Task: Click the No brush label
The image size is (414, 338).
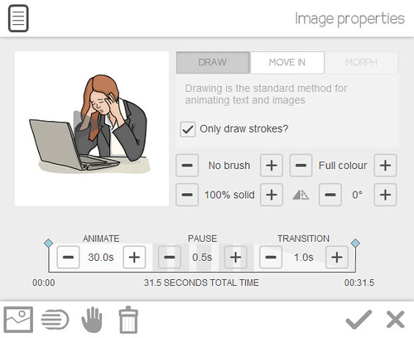Action: coord(229,166)
